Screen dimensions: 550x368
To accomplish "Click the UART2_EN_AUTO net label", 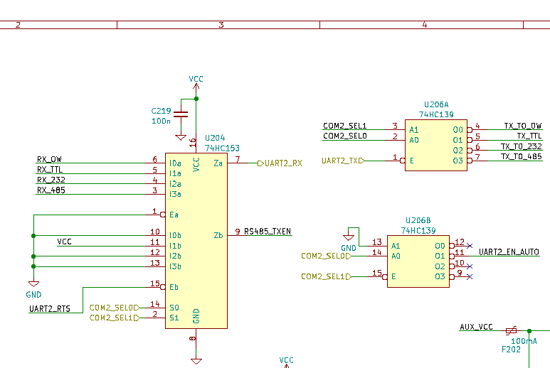I will coord(509,251).
